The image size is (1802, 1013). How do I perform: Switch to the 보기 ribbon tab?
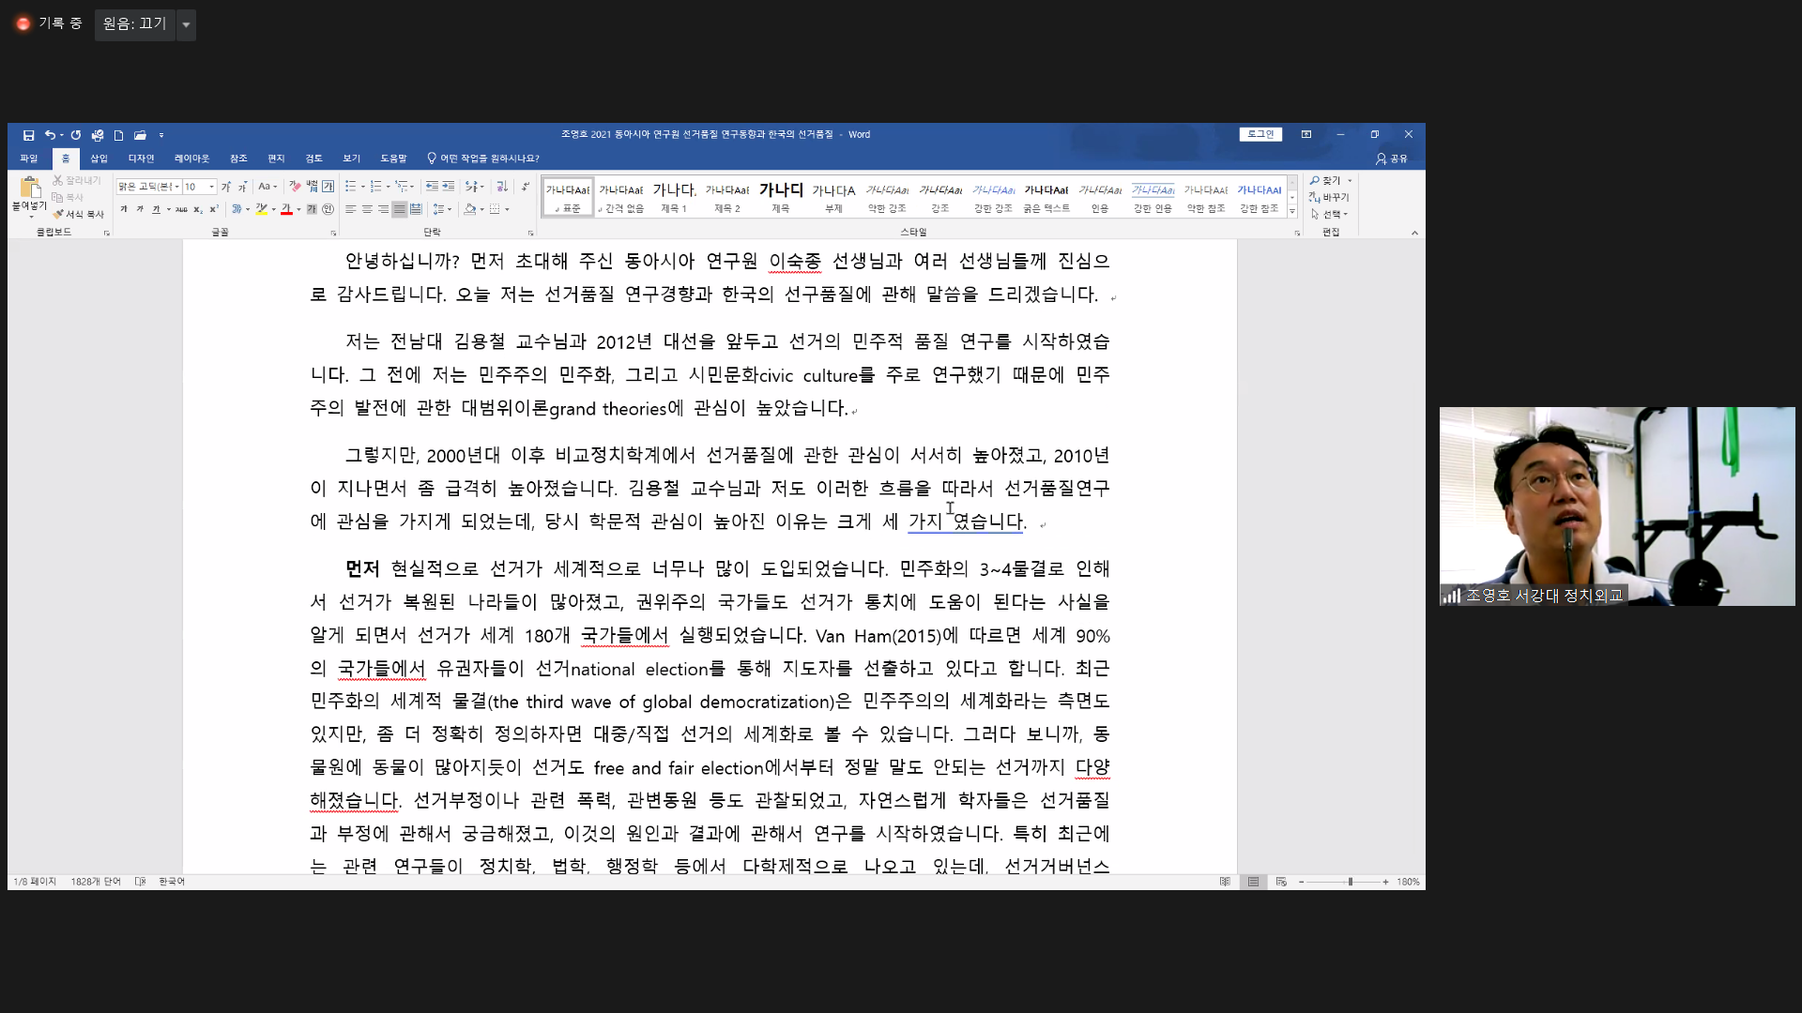pyautogui.click(x=352, y=159)
